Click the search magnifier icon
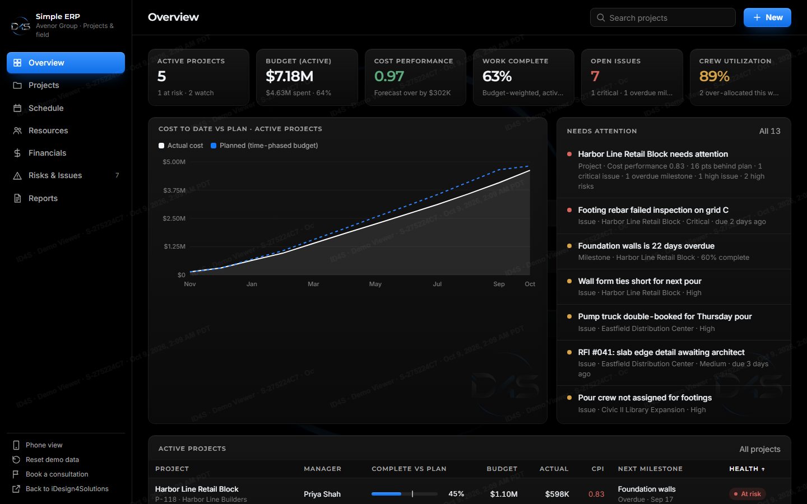This screenshot has width=807, height=504. pos(601,17)
